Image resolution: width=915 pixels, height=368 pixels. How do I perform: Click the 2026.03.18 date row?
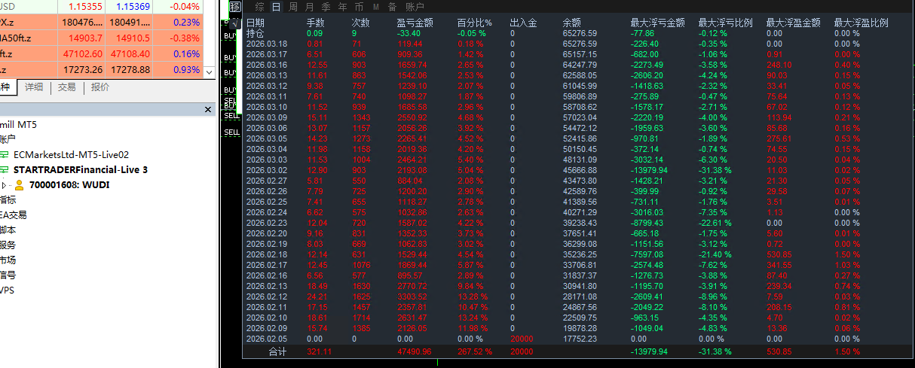tap(266, 44)
